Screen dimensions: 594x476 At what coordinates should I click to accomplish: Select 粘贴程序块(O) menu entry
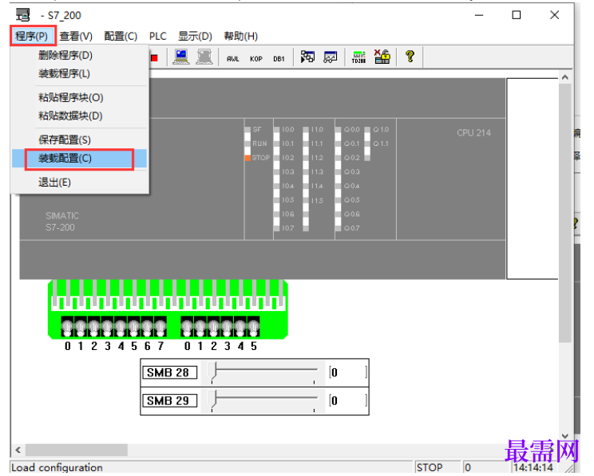[80, 97]
